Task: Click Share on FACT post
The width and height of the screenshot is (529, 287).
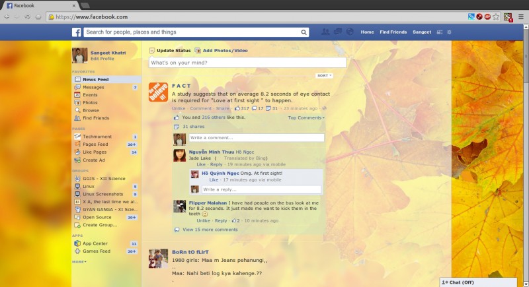Action: [223, 108]
